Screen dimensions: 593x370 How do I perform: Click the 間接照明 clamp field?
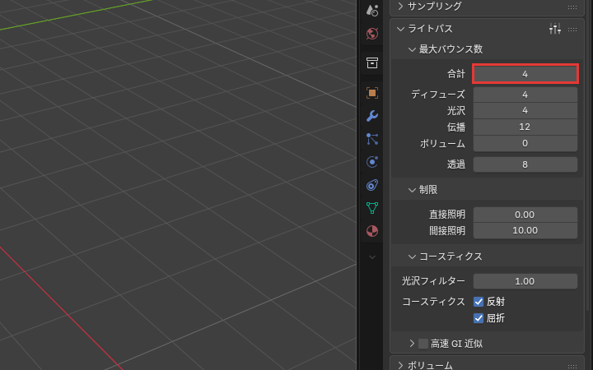coord(525,231)
